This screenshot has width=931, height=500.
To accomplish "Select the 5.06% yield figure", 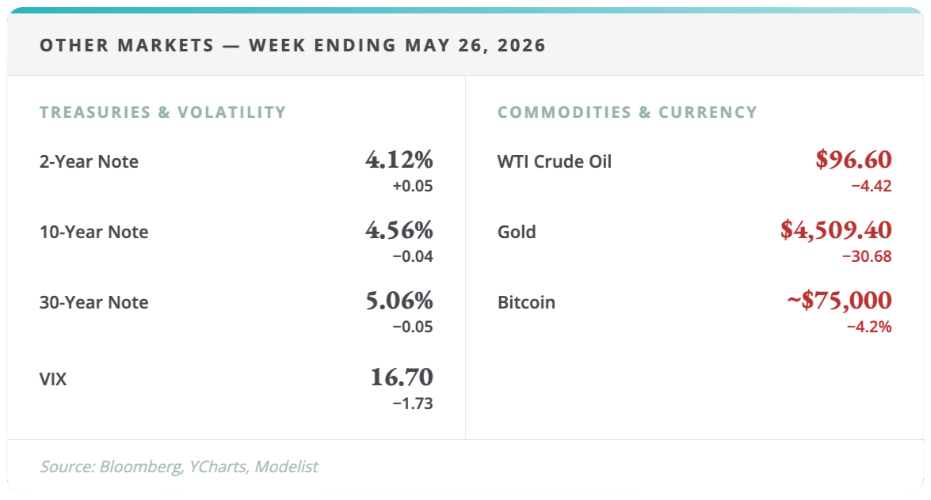I will coord(399,301).
